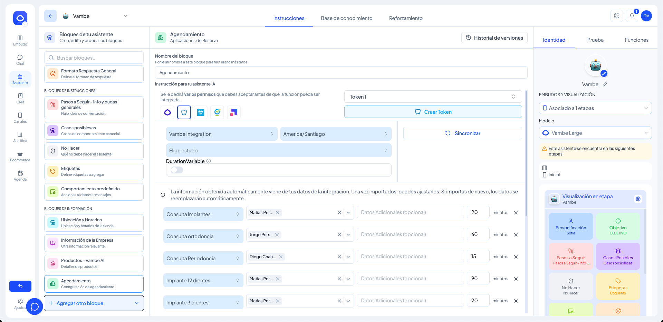663x322 pixels.
Task: Open the Analítica sidebar icon
Action: coord(20,137)
